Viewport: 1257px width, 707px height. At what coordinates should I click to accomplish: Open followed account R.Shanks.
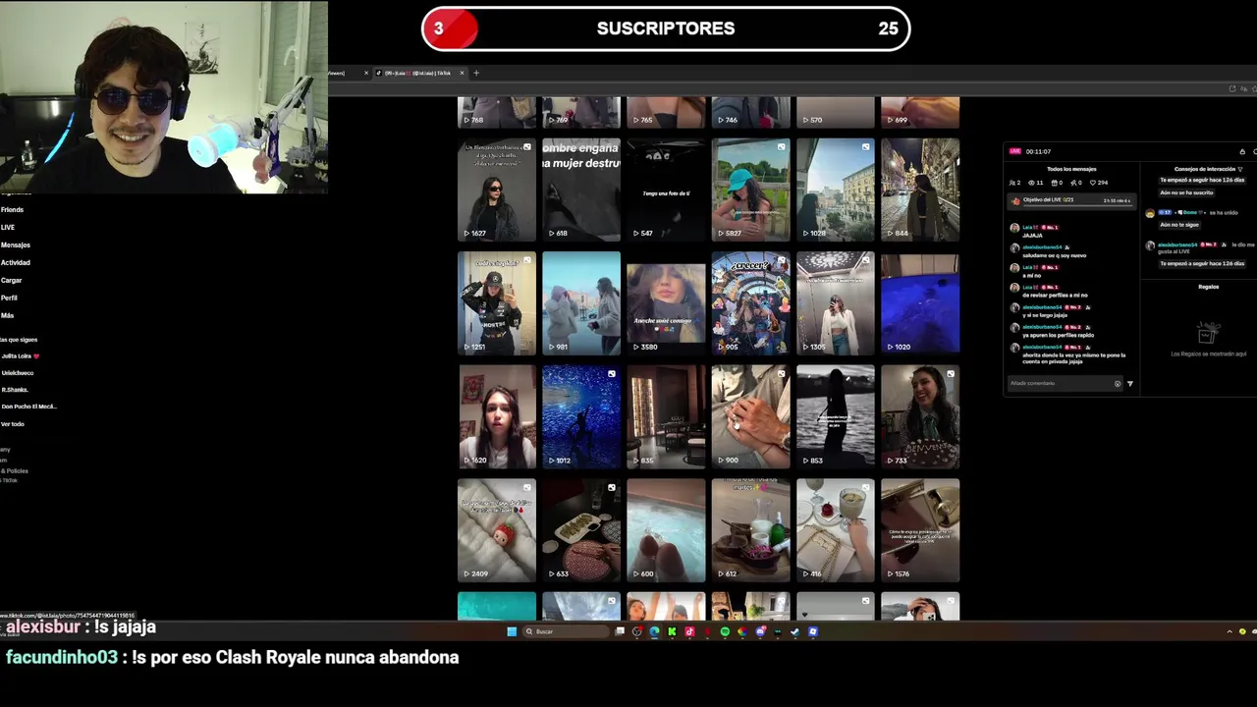pos(14,390)
